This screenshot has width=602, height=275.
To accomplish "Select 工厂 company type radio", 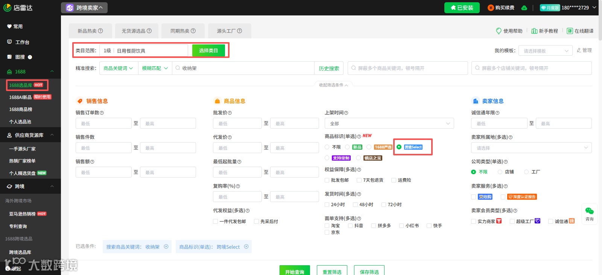I will [526, 172].
